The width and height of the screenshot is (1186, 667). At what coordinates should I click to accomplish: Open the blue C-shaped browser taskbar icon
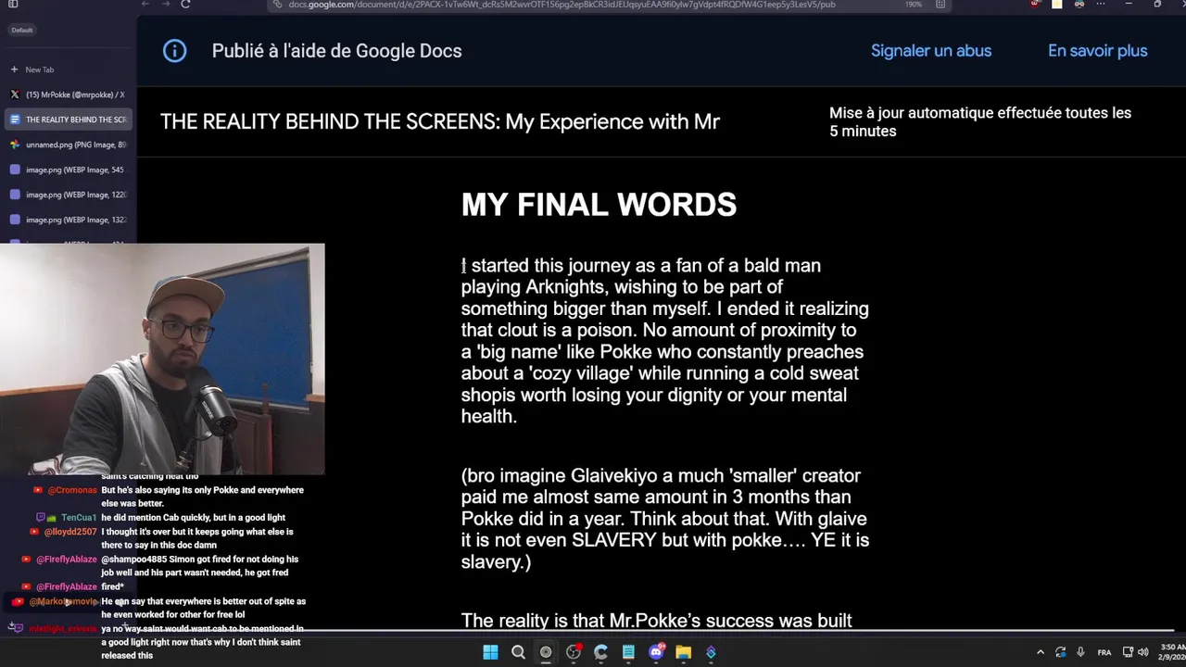tap(600, 652)
